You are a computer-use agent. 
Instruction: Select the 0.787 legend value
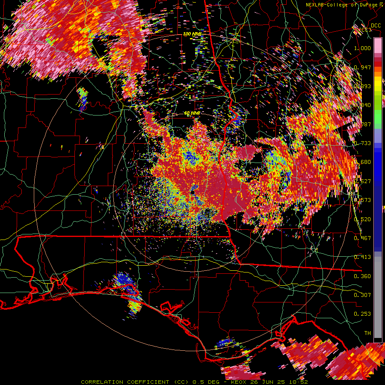[x=362, y=124]
